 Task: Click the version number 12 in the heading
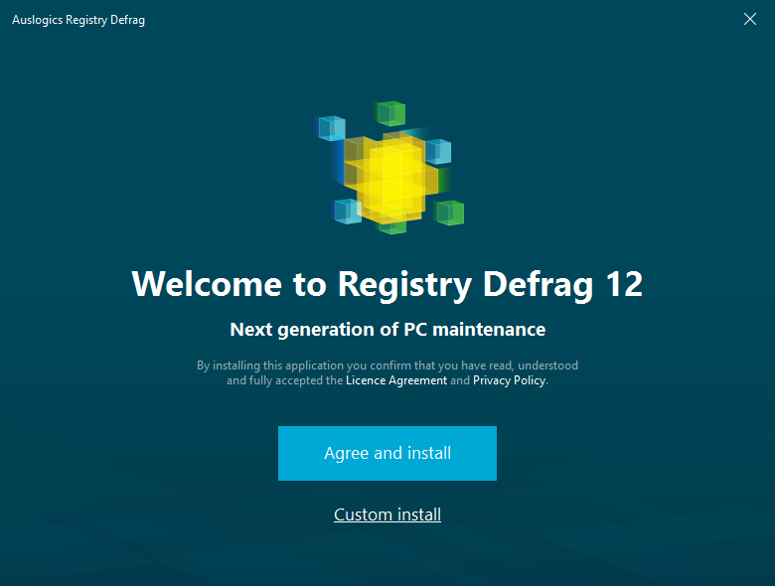(x=624, y=284)
